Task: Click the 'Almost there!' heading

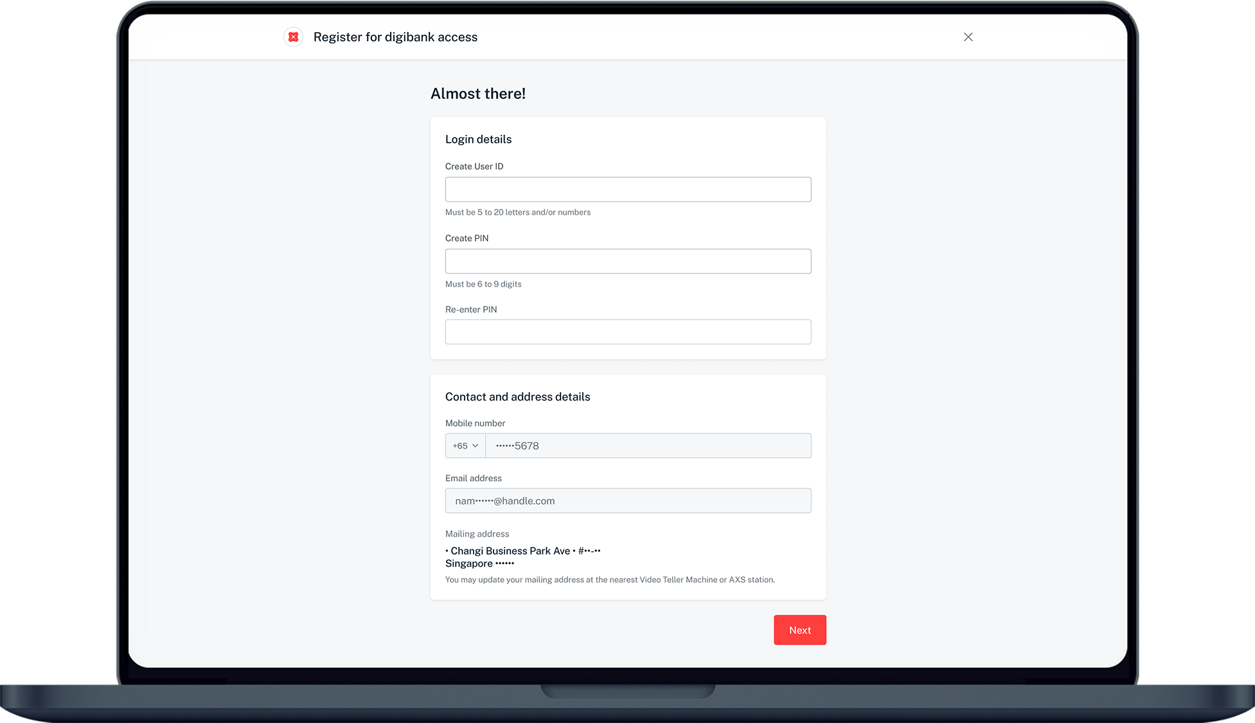Action: 478,94
